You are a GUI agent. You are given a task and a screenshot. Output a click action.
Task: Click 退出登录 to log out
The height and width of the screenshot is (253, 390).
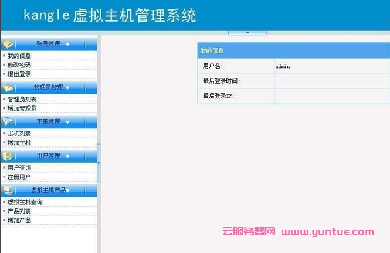point(19,74)
